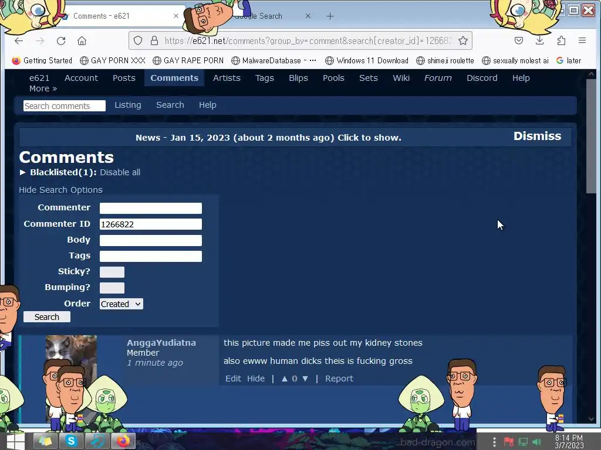Screen dimensions: 601x450
Task: Open the Tags nav item
Action: (x=265, y=78)
